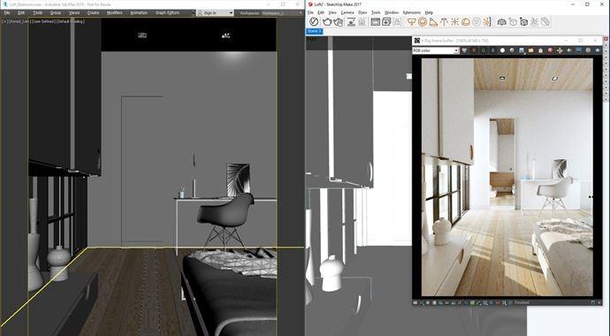Viewport: 610px width, 336px height.
Task: Select the Scene 1 tab
Action: (x=315, y=31)
